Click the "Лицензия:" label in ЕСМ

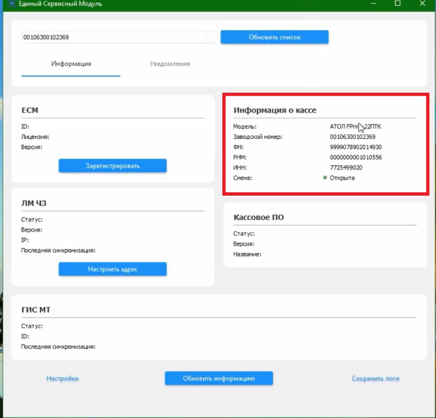coord(35,137)
